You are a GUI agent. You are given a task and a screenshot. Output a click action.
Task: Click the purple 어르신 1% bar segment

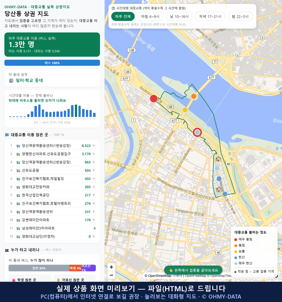[x=88, y=268]
